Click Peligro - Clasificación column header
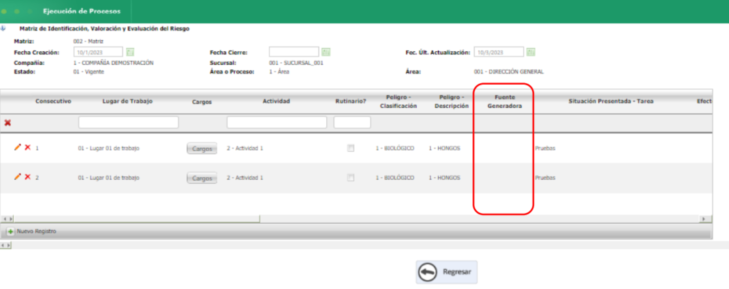The width and height of the screenshot is (729, 289). click(398, 101)
